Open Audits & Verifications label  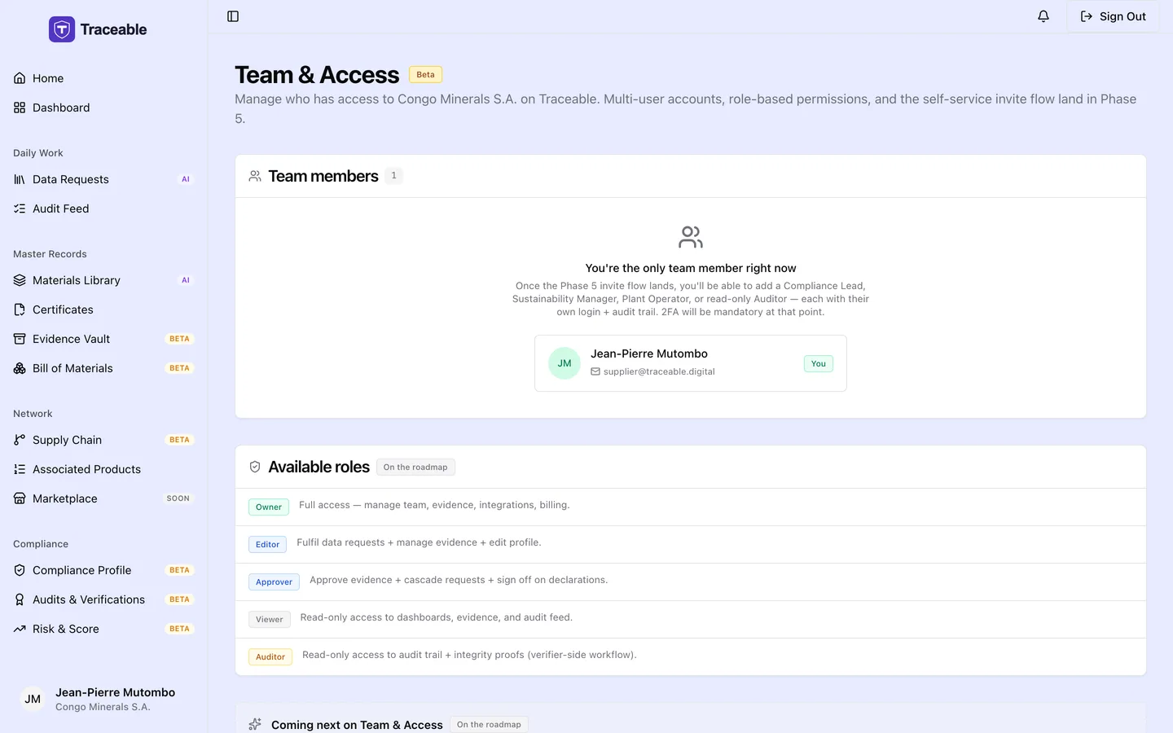tap(89, 599)
